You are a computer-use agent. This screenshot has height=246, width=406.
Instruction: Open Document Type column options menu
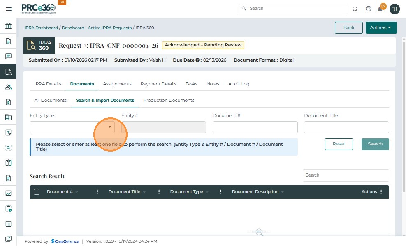tap(220, 191)
